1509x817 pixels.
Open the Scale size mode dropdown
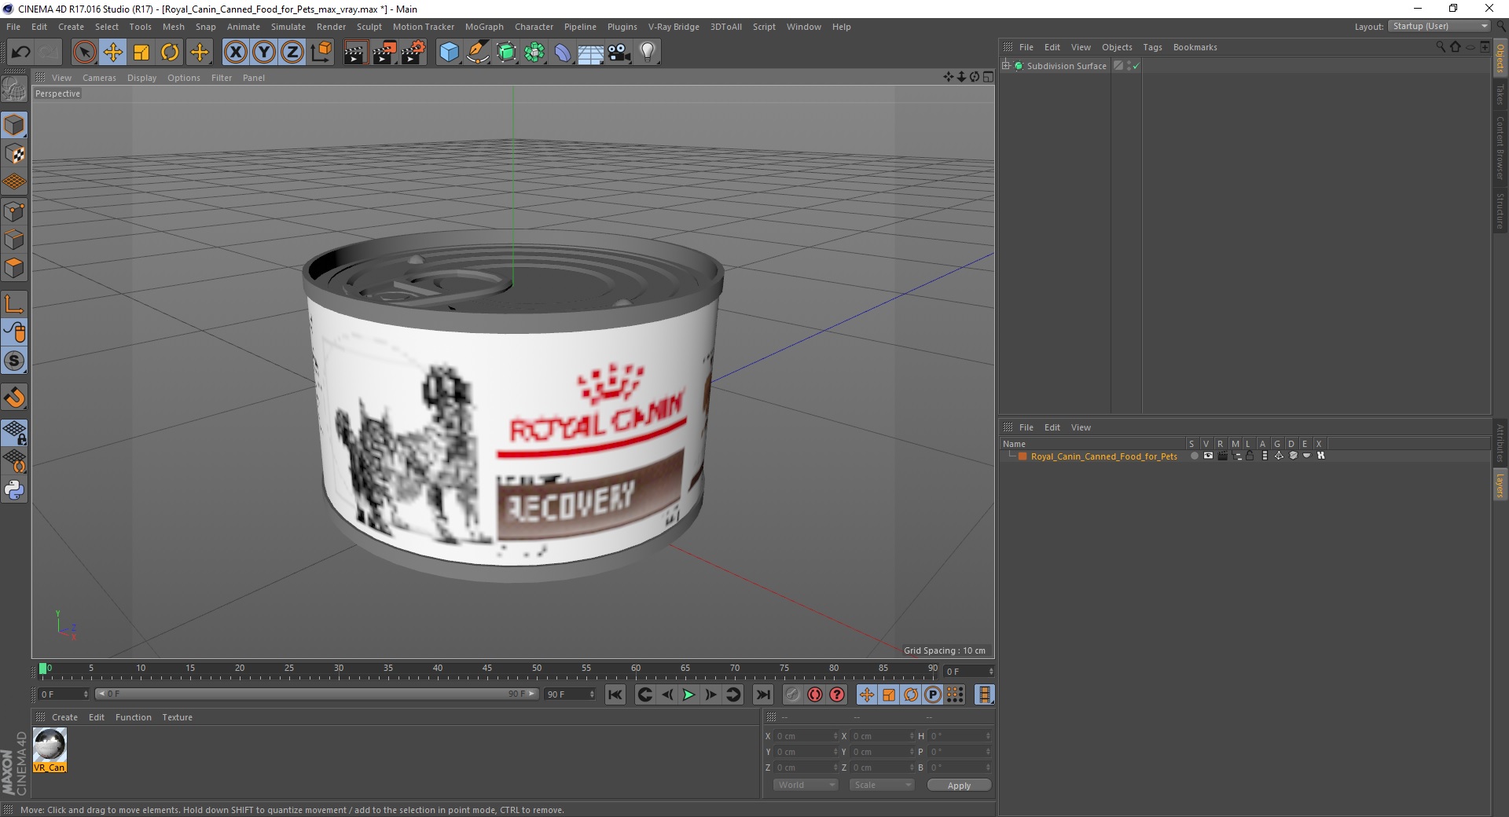[882, 785]
